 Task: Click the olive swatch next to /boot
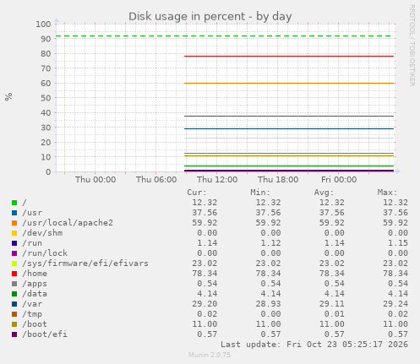click(x=14, y=324)
